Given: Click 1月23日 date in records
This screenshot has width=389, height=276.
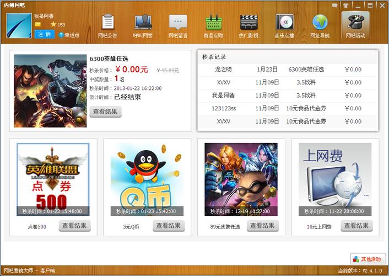Looking at the screenshot, I should pyautogui.click(x=267, y=70).
